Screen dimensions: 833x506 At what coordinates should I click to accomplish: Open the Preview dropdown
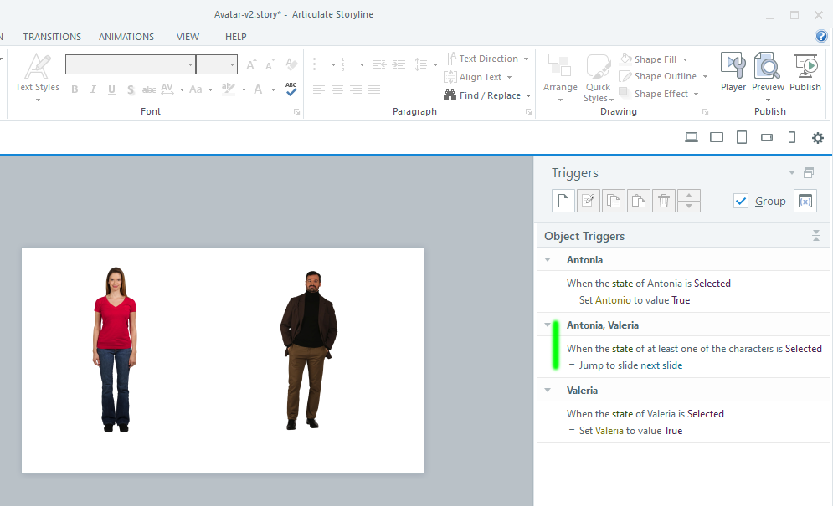pyautogui.click(x=768, y=100)
